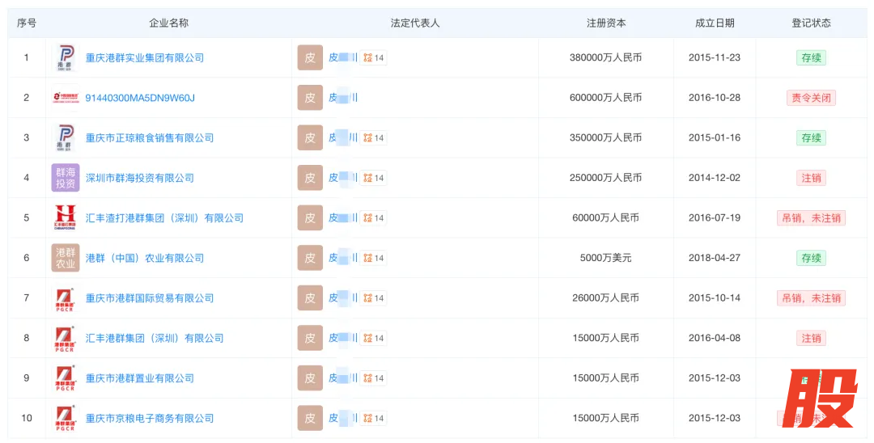The width and height of the screenshot is (874, 443).
Task: Click the logo beside 91440300MA5DN9W60J
Action: [66, 98]
